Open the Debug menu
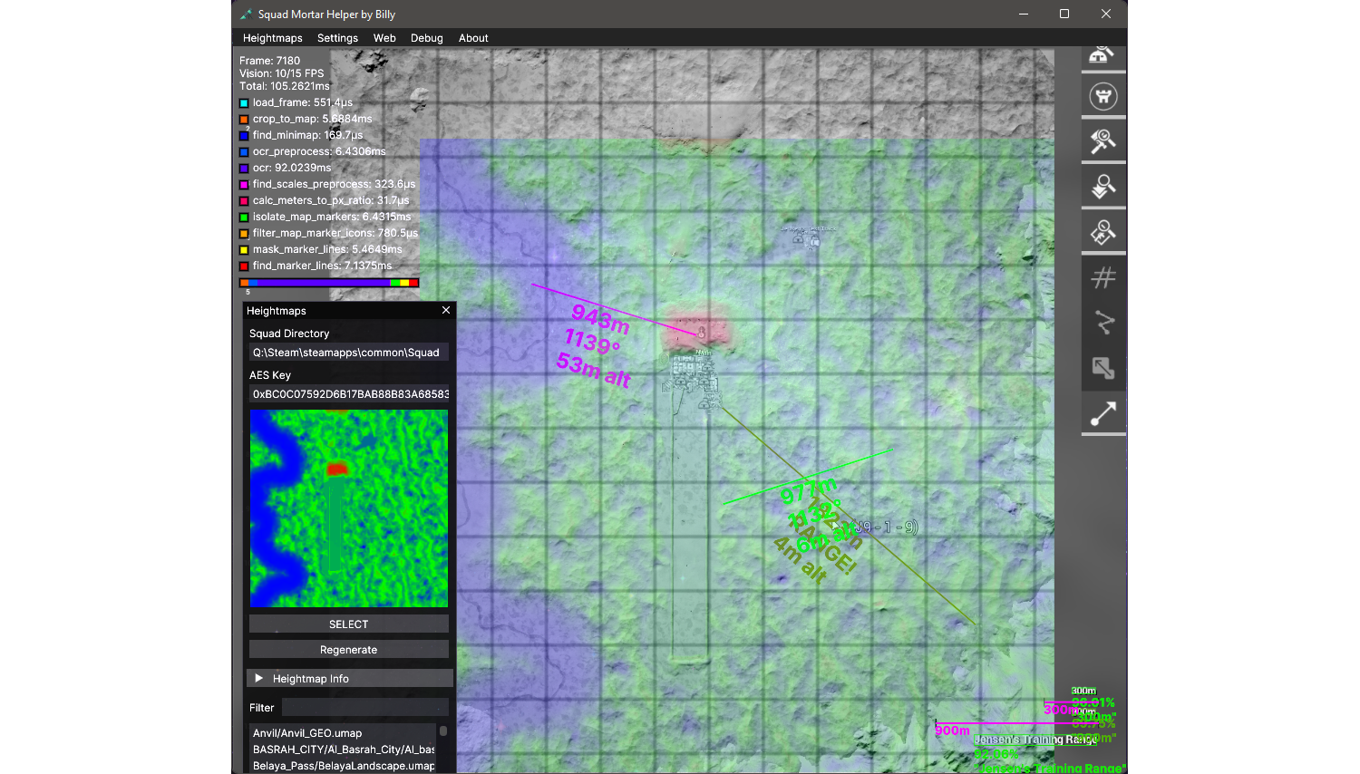 pyautogui.click(x=426, y=38)
